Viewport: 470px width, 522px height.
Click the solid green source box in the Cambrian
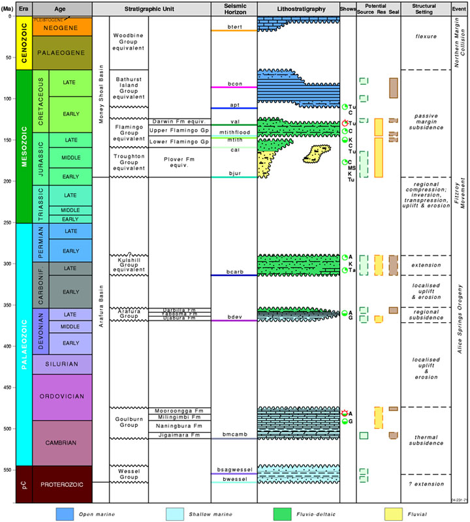pyautogui.click(x=364, y=435)
